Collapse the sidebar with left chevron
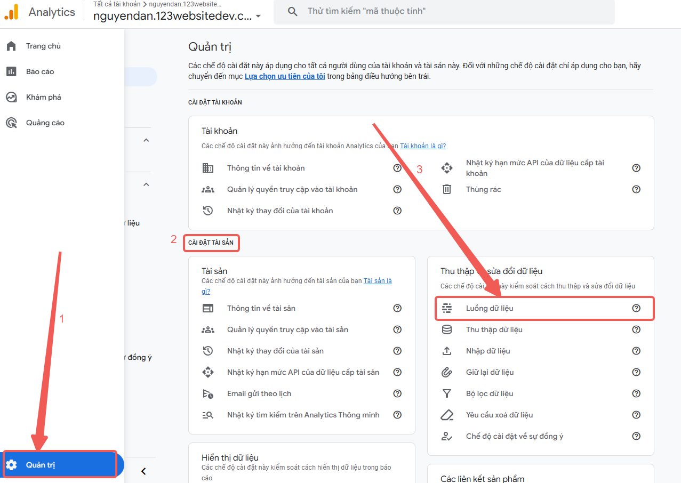The image size is (681, 483). (143, 471)
